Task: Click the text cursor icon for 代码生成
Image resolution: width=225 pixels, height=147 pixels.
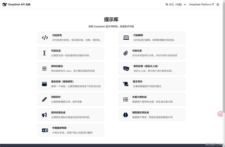Action: click(x=44, y=53)
